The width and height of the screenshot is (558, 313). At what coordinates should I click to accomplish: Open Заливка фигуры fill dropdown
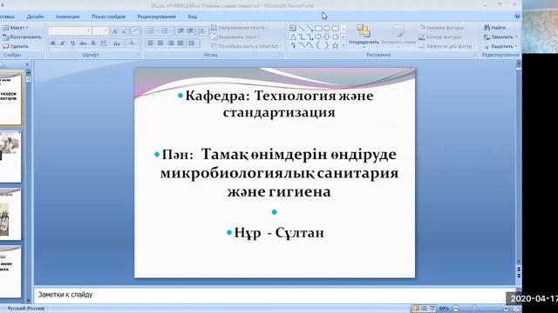pos(443,28)
